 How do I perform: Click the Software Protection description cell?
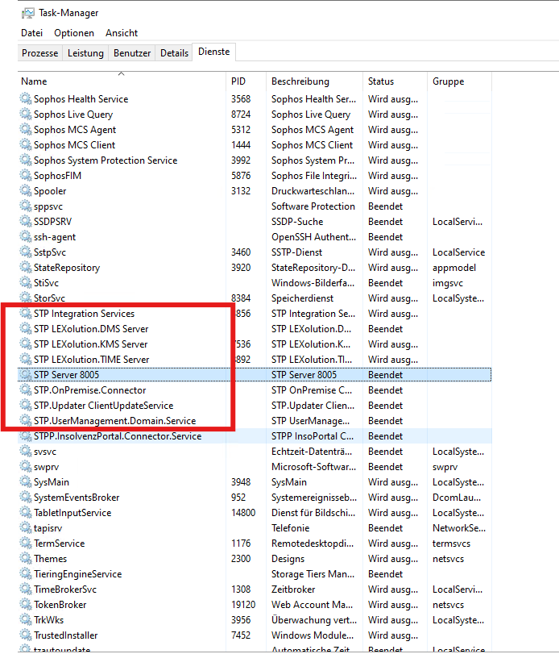click(313, 206)
